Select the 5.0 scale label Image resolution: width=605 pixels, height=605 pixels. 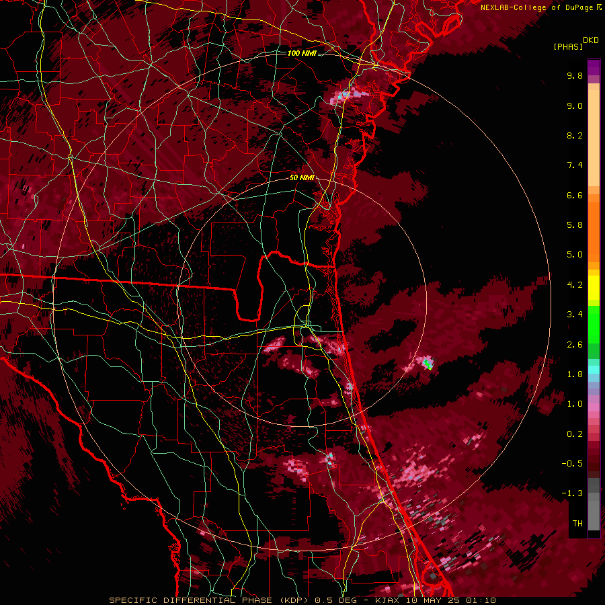point(575,255)
